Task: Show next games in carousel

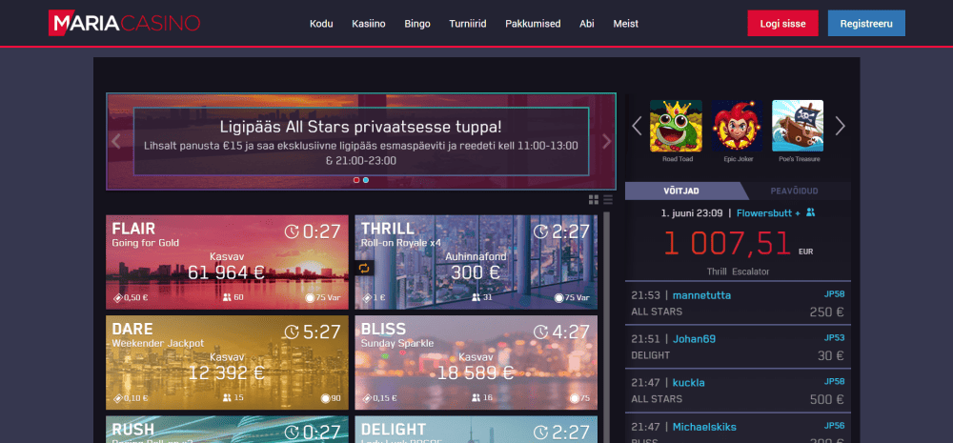Action: click(x=840, y=126)
